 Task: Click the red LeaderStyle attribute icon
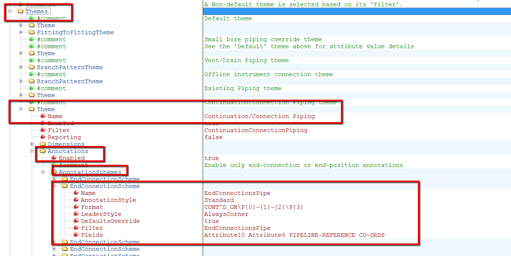point(76,214)
